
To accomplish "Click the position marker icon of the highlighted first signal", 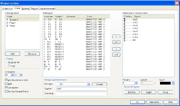I will (124, 20).
